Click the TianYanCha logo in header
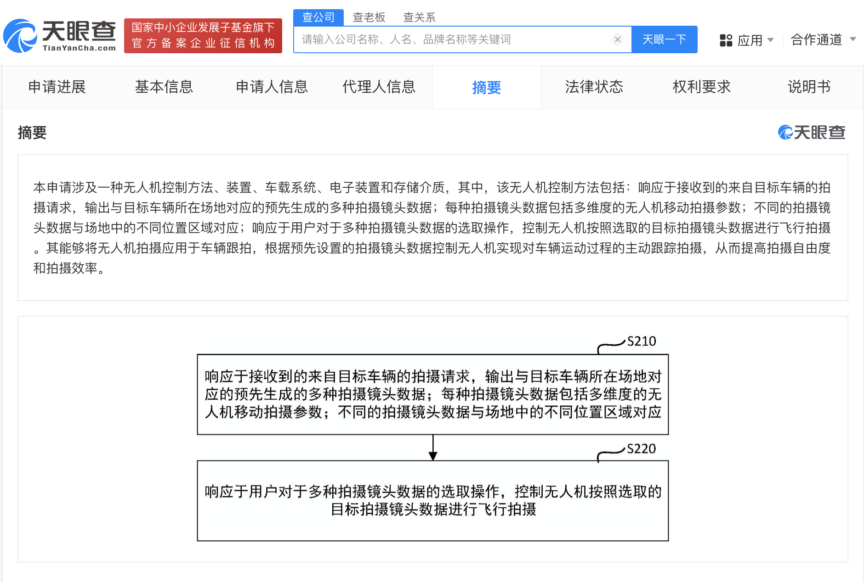The width and height of the screenshot is (864, 582). pos(60,36)
